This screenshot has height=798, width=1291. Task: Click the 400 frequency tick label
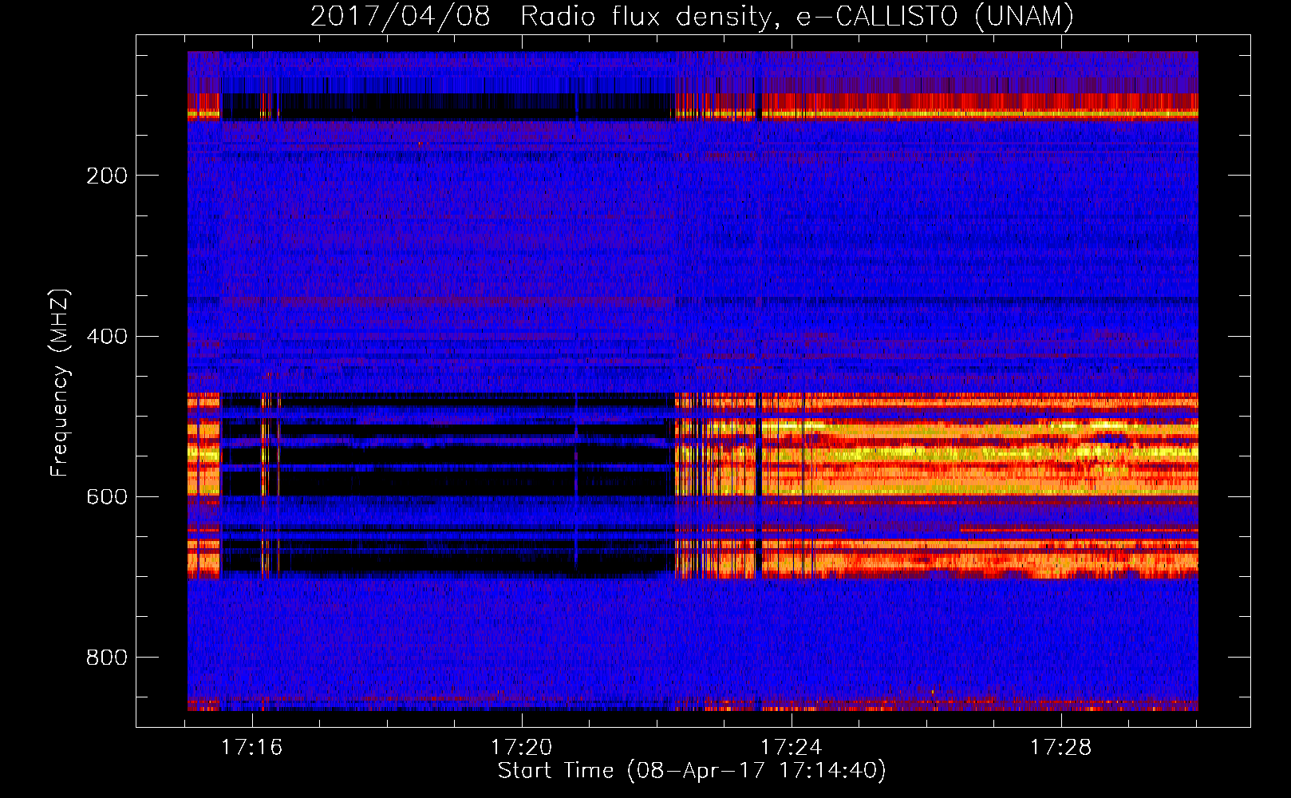[107, 336]
